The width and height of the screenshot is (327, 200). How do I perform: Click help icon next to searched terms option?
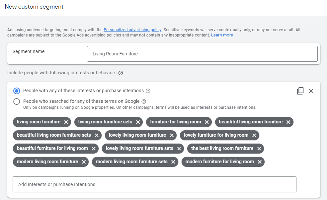pos(144,101)
